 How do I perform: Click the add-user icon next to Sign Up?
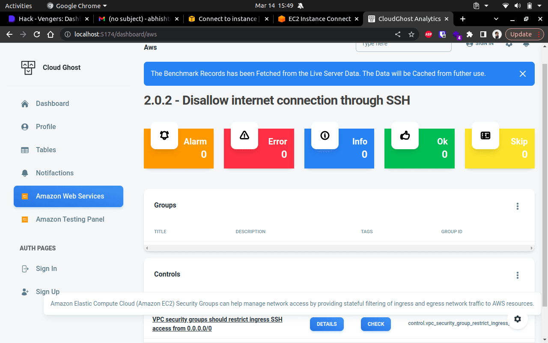(25, 292)
